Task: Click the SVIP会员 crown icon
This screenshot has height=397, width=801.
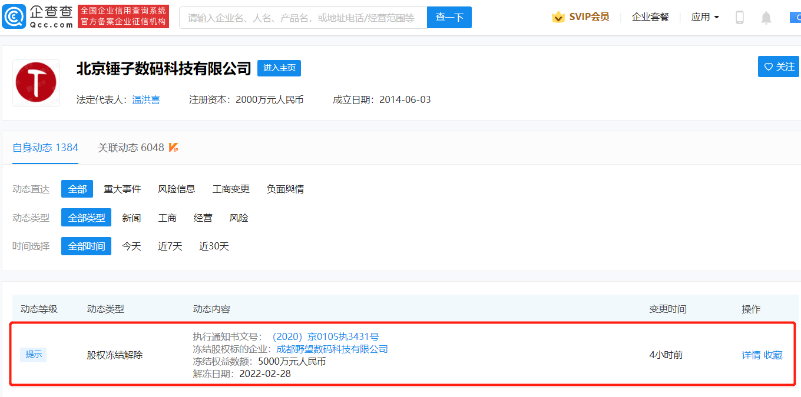Action: [558, 17]
